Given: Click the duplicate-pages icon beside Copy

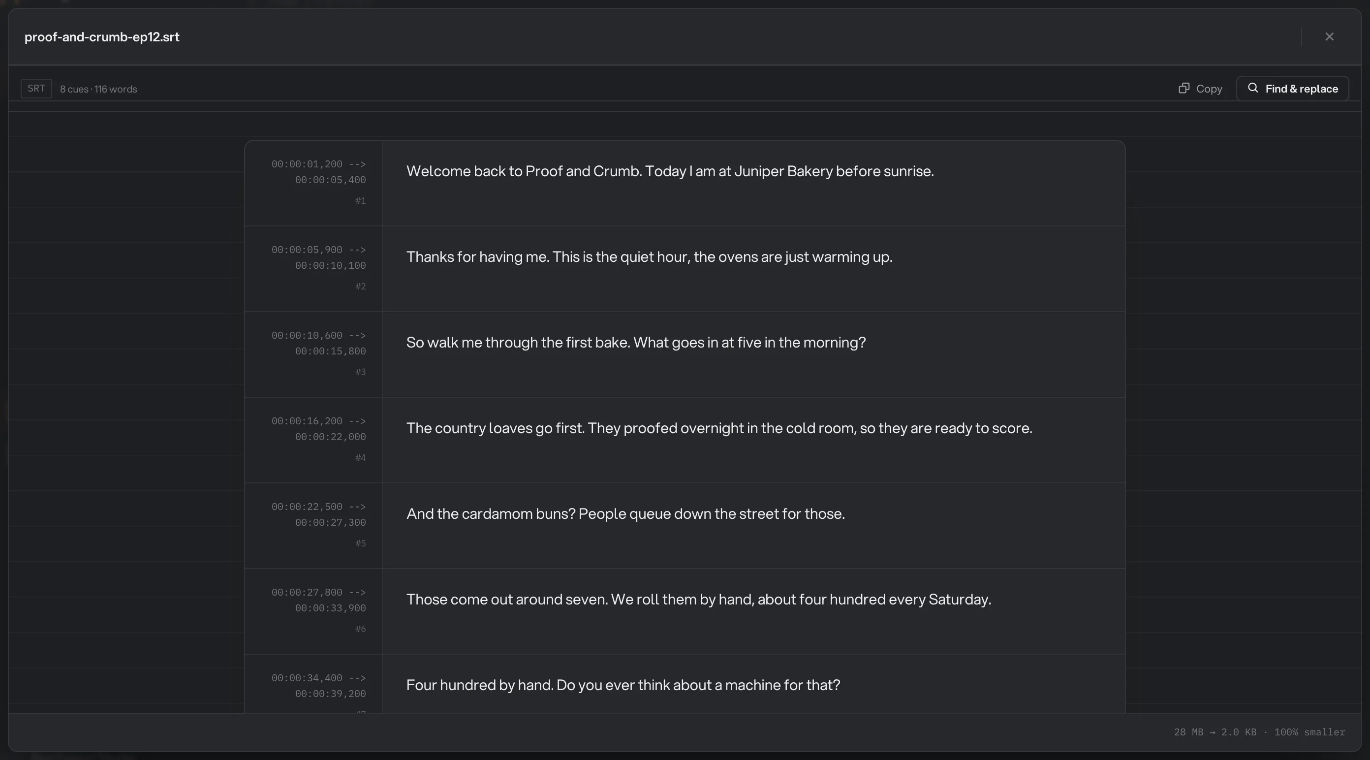Looking at the screenshot, I should click(1184, 88).
